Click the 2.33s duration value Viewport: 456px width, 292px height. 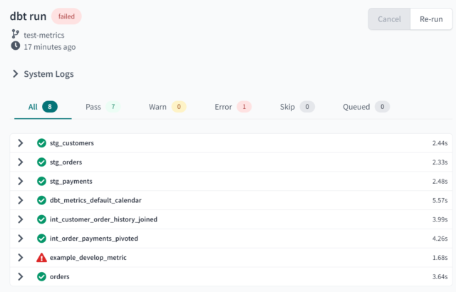[x=440, y=162]
